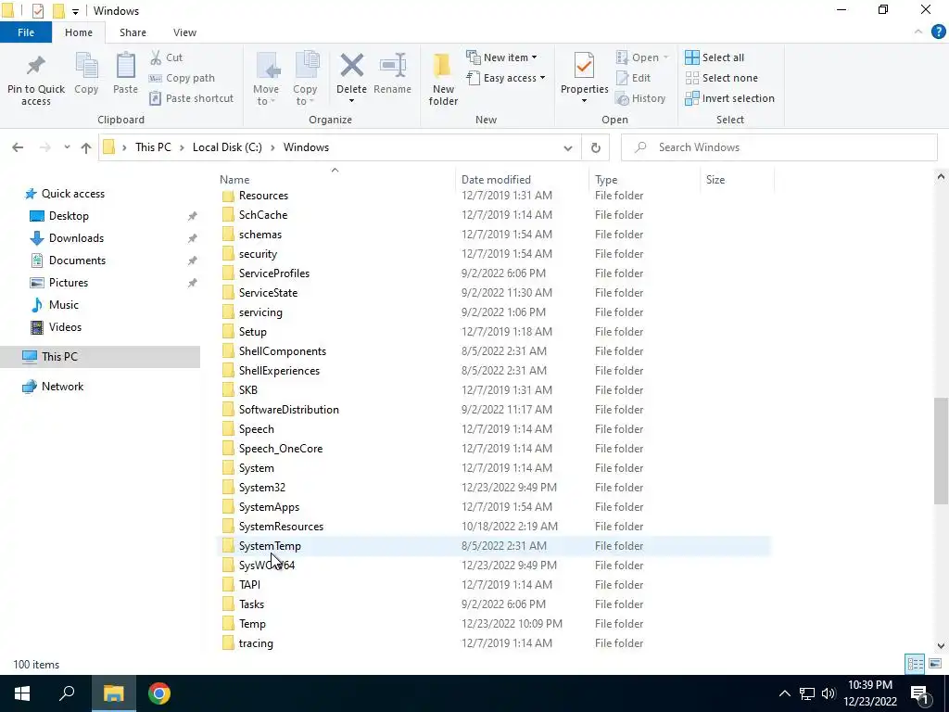The image size is (949, 712).
Task: Click the History button in ribbon
Action: click(x=640, y=98)
